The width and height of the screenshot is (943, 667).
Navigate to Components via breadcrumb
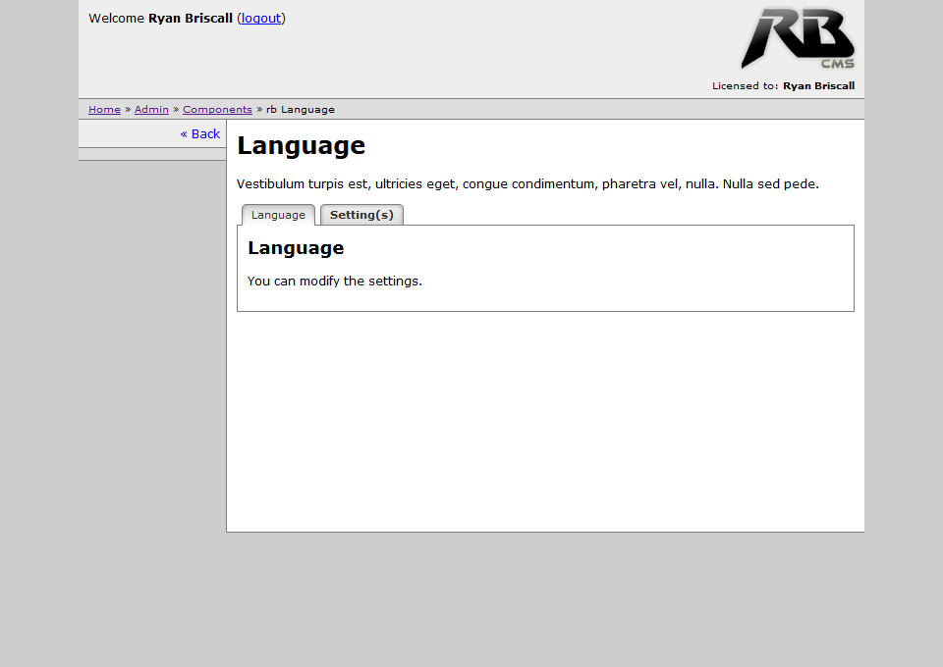tap(217, 110)
